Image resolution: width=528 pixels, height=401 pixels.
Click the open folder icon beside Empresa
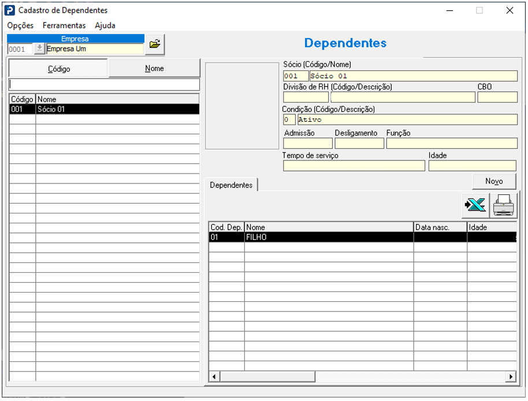pyautogui.click(x=155, y=44)
